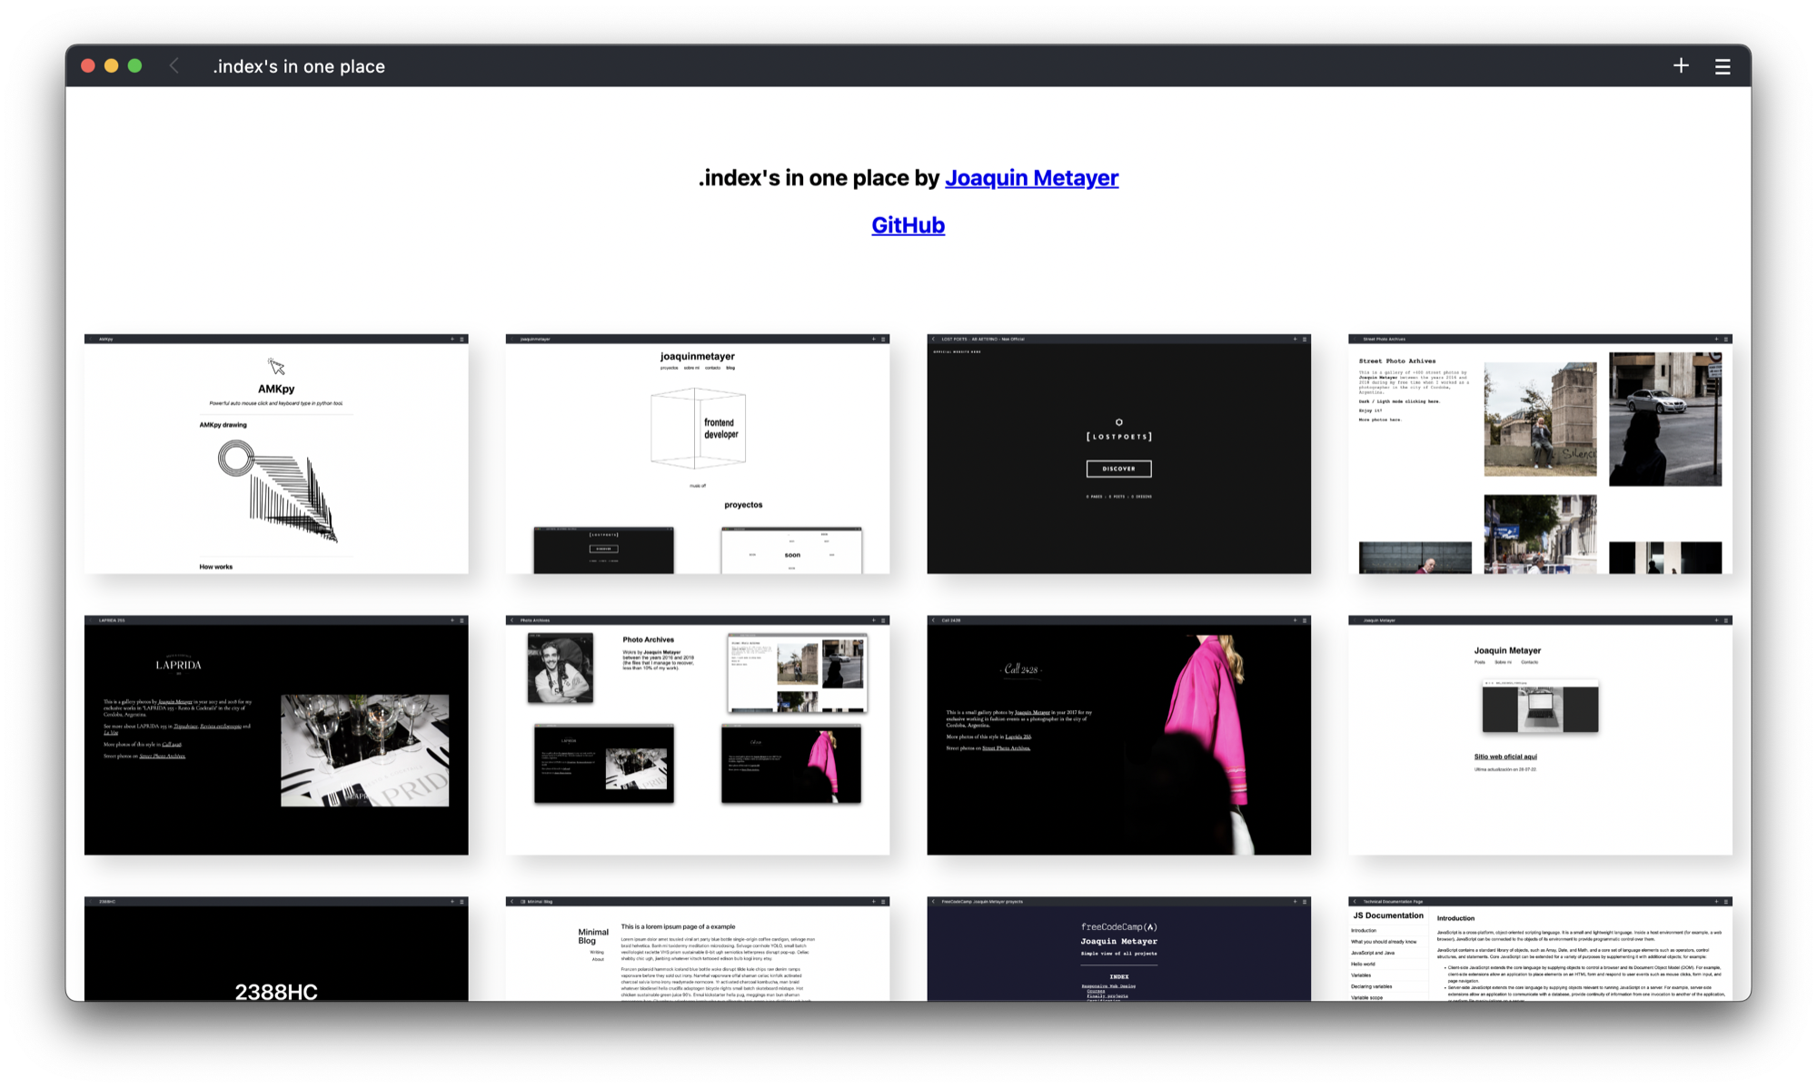Open the AMKpy project thumbnail
The width and height of the screenshot is (1817, 1088).
(276, 454)
